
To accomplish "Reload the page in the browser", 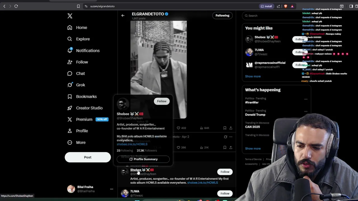I will pyautogui.click(x=16, y=6).
